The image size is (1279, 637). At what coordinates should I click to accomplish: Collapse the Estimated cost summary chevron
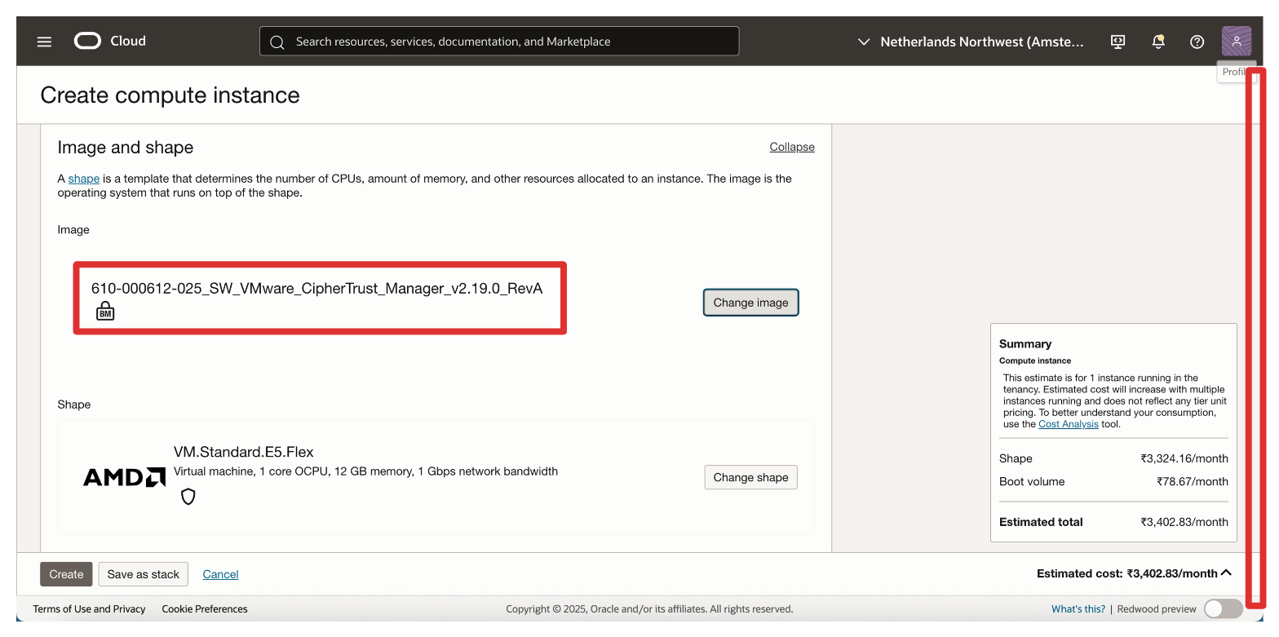point(1226,573)
